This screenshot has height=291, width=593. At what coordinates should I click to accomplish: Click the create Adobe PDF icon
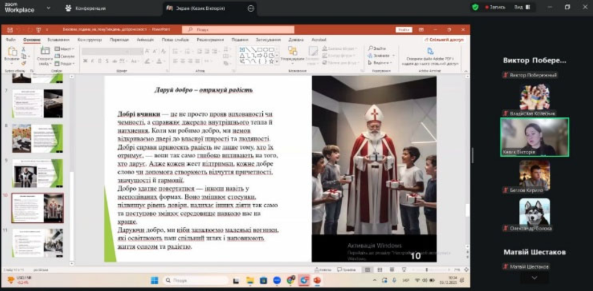430,51
